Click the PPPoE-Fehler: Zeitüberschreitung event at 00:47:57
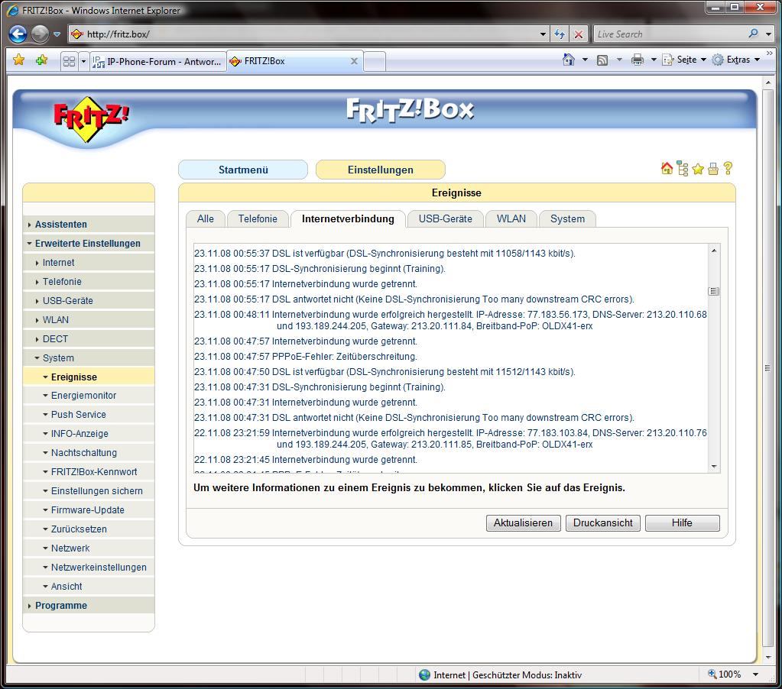This screenshot has height=689, width=782. click(x=305, y=357)
